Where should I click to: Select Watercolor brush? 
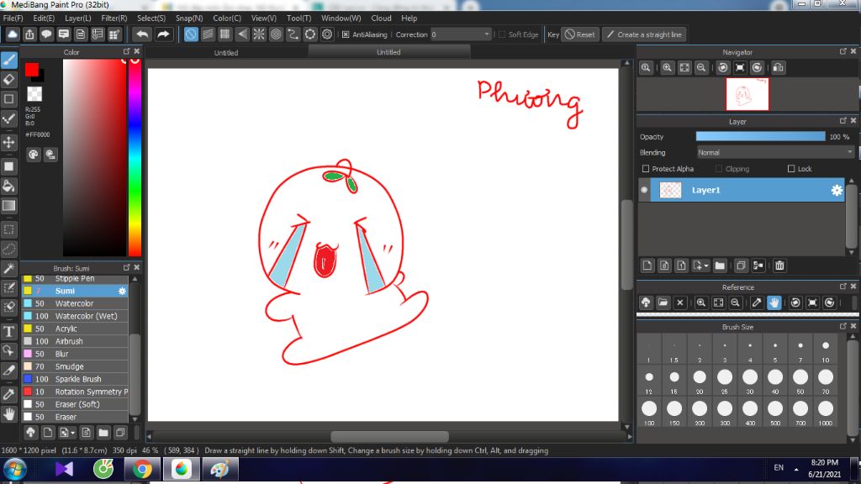75,303
